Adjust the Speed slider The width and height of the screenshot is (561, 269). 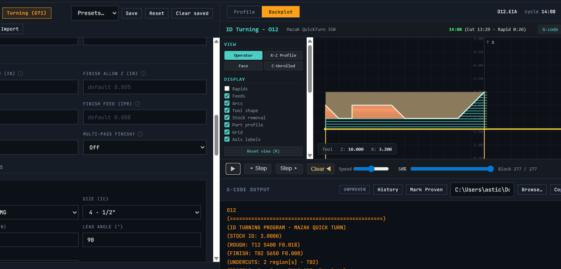coord(371,169)
